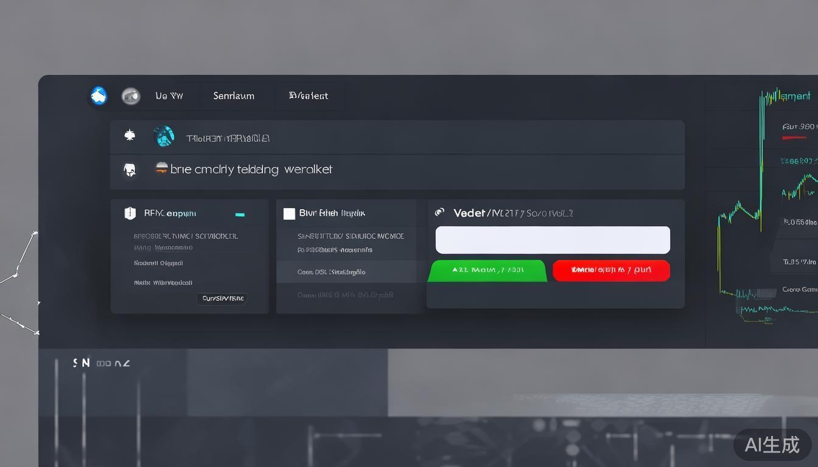The image size is (818, 467).
Task: Click the white mask icon in second row
Action: (130, 170)
